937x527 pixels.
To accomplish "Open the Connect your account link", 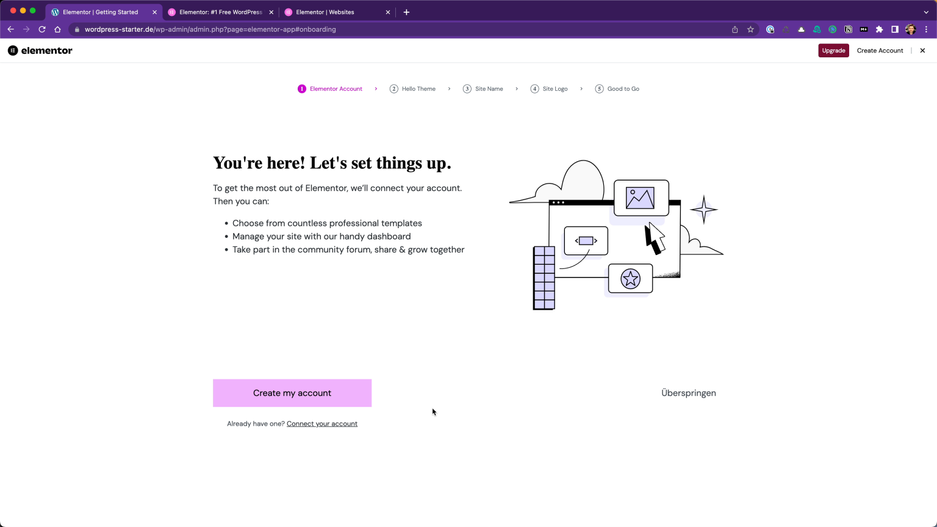I will [322, 423].
